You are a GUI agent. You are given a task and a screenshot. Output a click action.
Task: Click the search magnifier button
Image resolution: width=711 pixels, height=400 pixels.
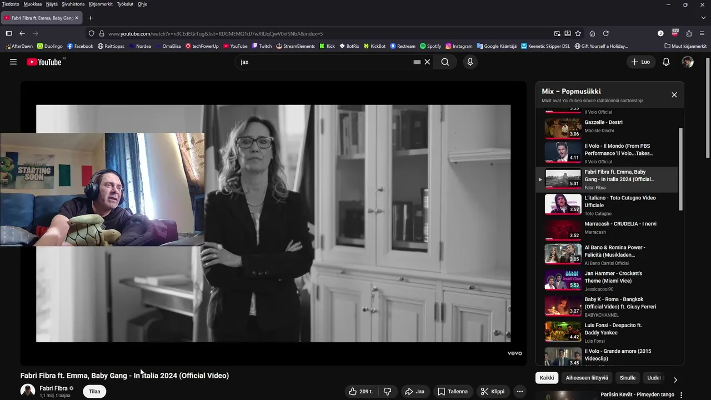coord(445,62)
